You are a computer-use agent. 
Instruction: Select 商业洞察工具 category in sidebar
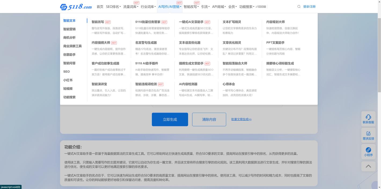[72, 46]
